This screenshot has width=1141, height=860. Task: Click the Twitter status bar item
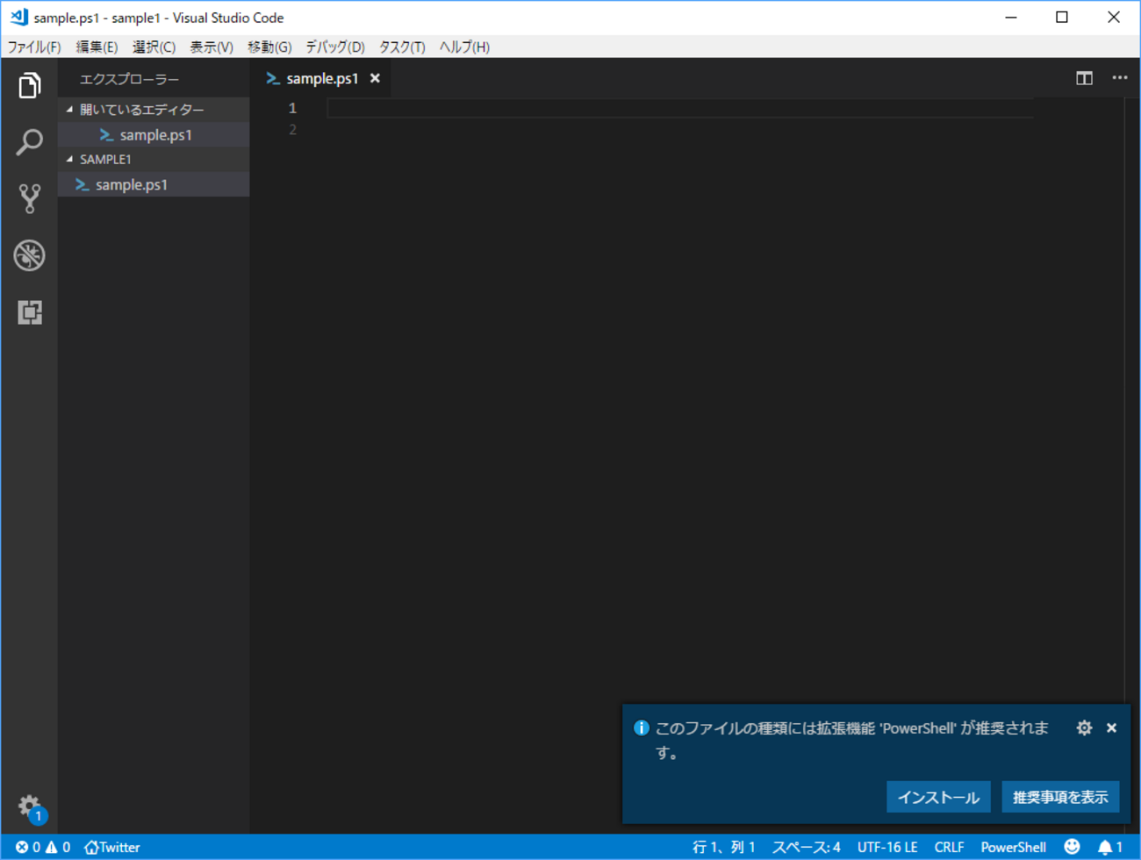112,847
